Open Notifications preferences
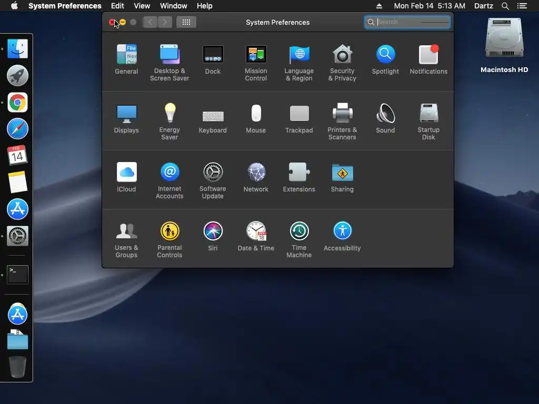 428,59
